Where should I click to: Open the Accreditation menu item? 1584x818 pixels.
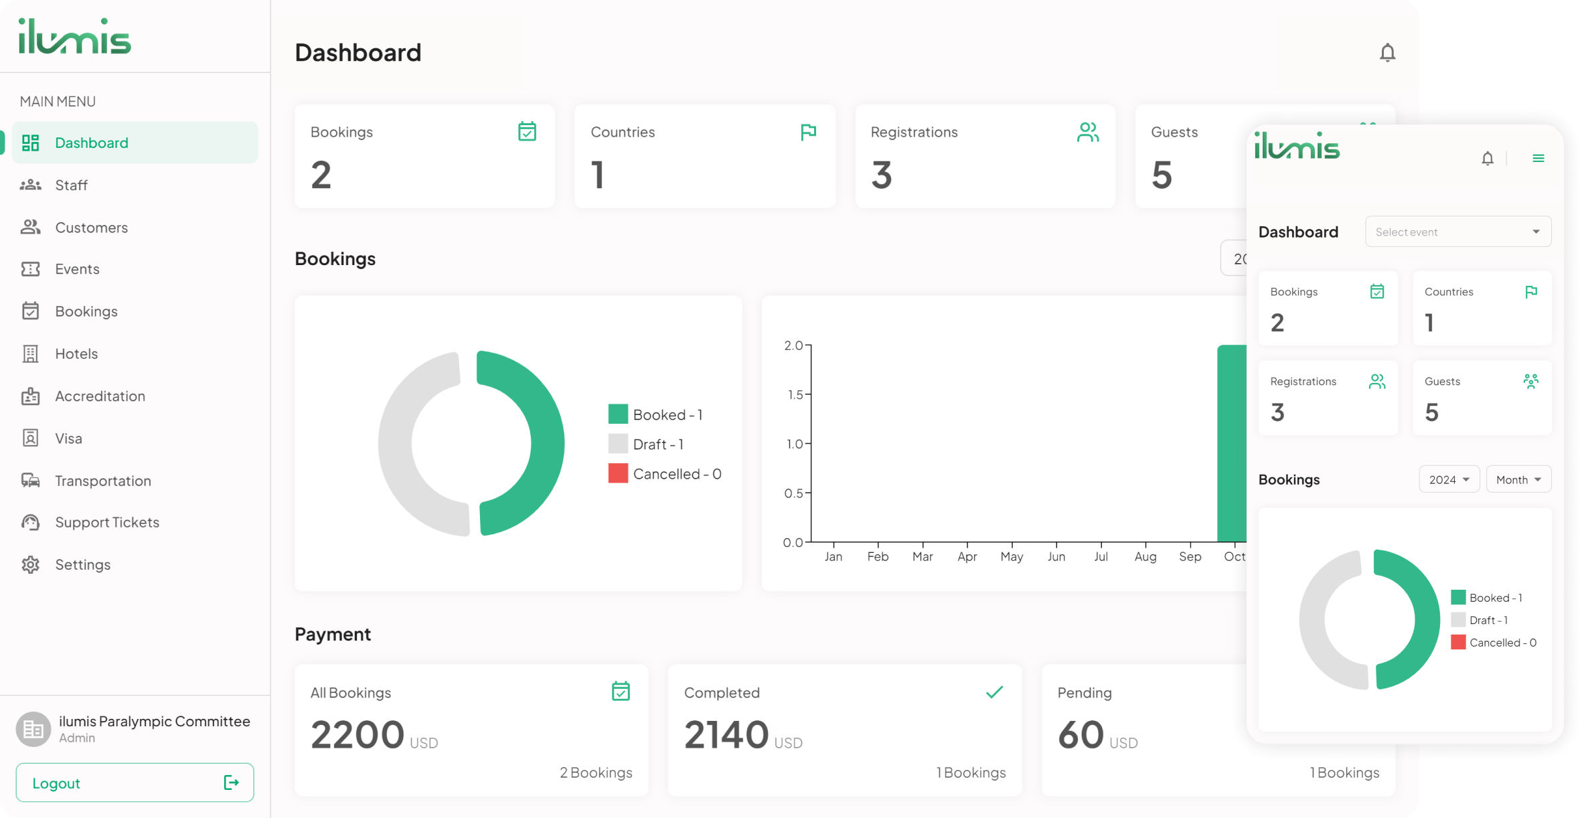point(100,396)
